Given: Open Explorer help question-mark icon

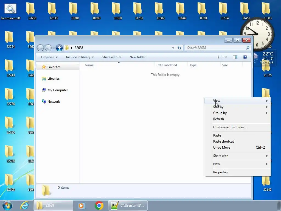Looking at the screenshot, I should click(x=245, y=57).
